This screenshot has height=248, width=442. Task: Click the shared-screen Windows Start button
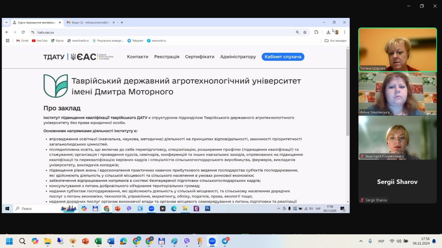click(7, 208)
